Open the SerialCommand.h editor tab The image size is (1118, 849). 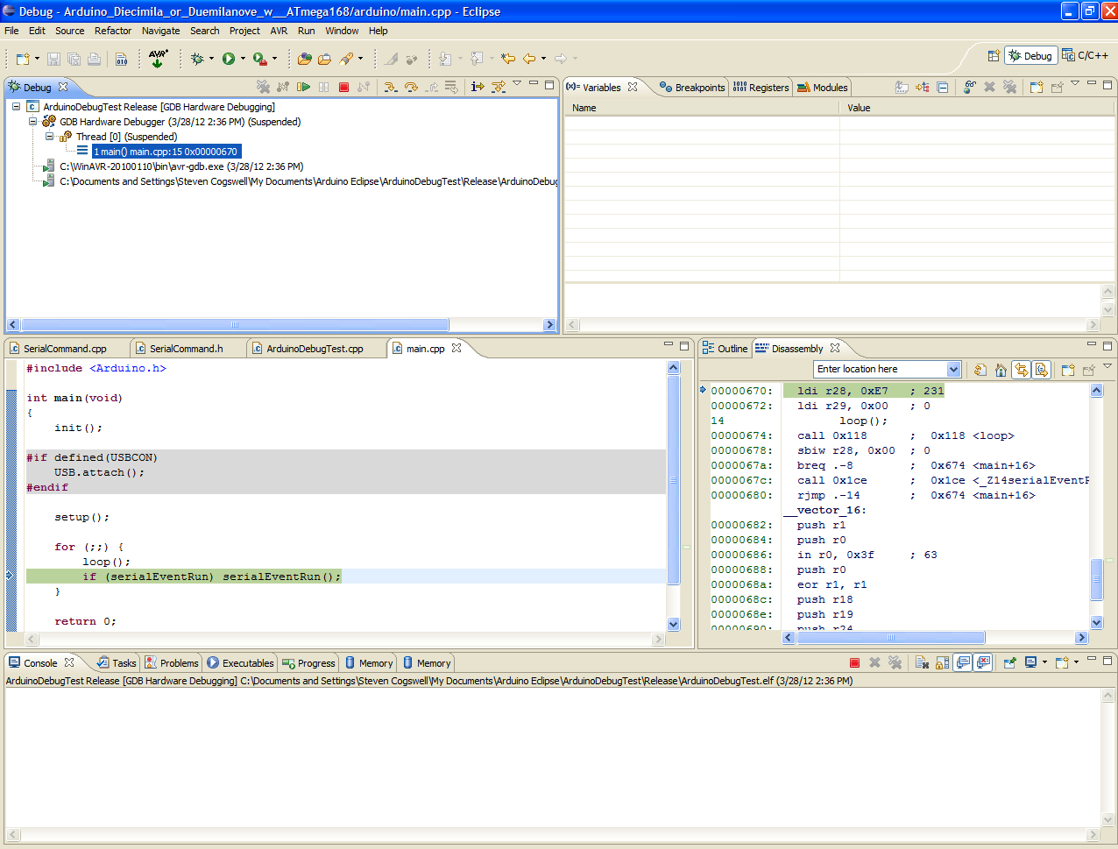click(x=186, y=349)
